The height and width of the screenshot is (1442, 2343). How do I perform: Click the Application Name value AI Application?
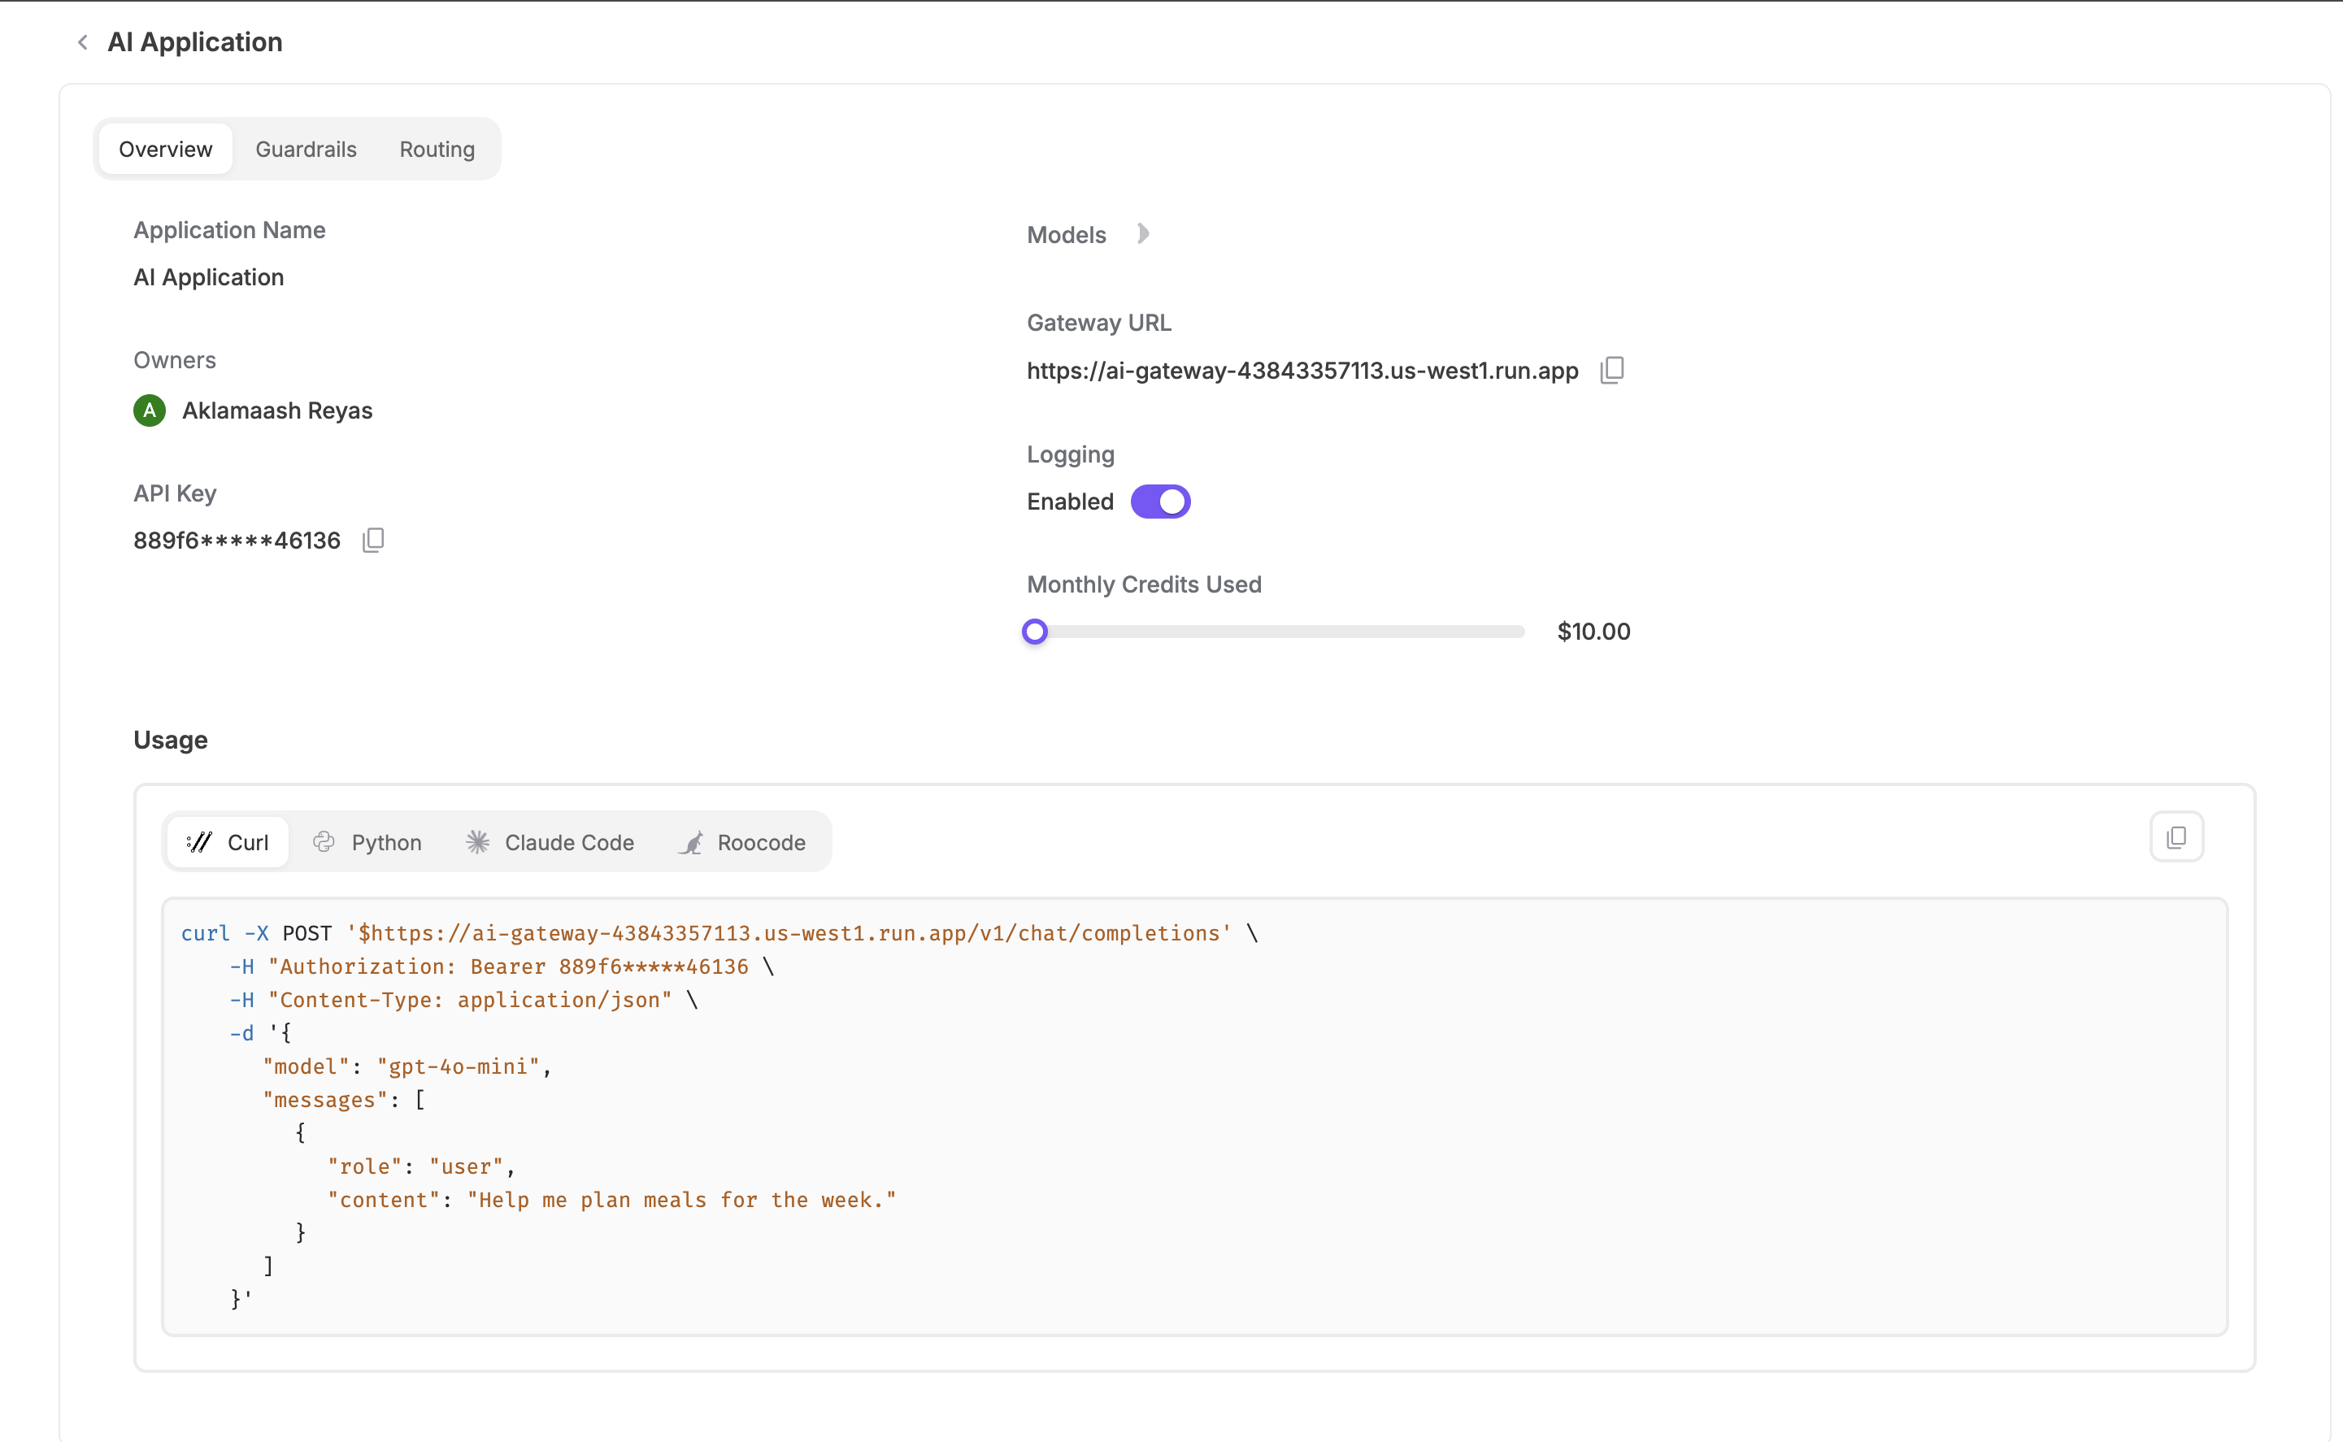[x=209, y=277]
